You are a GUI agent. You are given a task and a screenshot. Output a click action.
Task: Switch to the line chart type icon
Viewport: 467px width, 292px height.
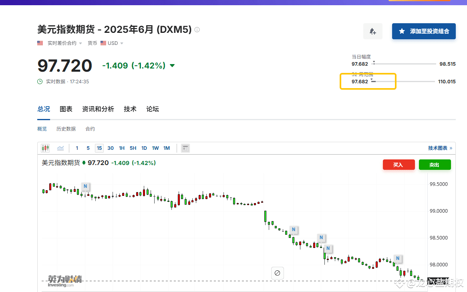click(60, 148)
